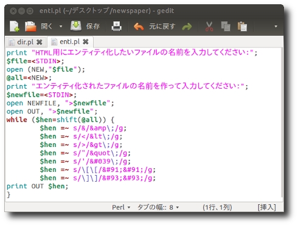Save the file with the 保存 icon
298x226 pixels.
pos(76,26)
